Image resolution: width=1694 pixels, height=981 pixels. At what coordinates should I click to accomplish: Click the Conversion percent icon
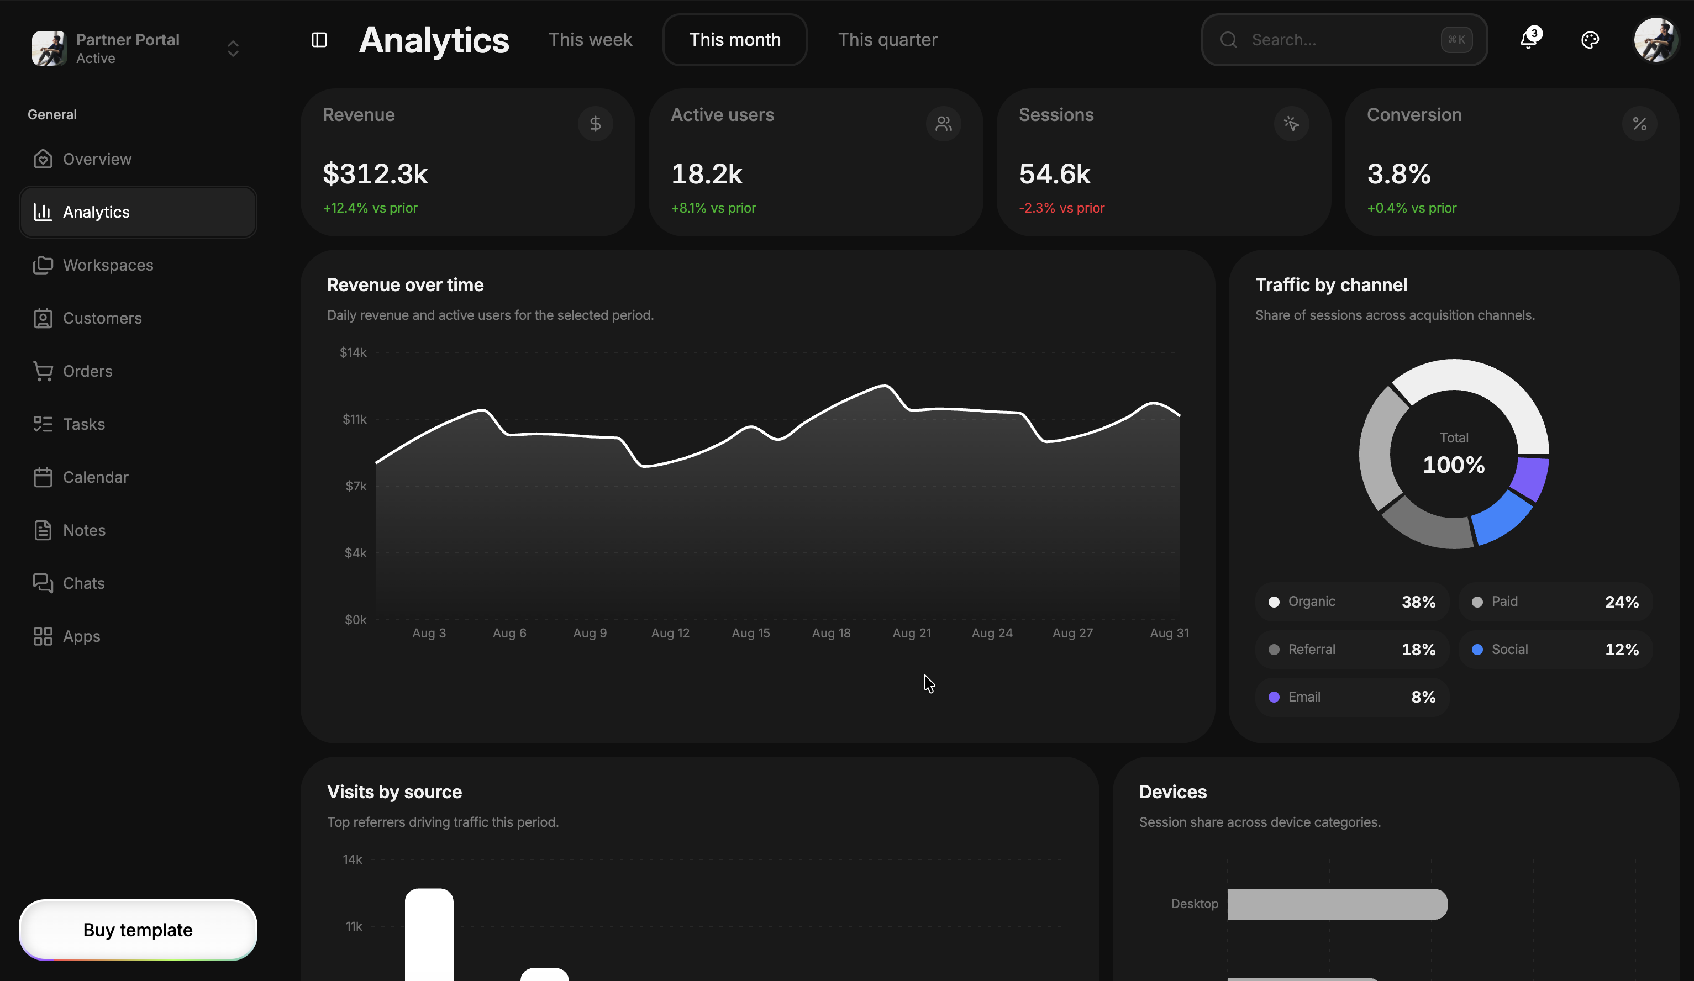pyautogui.click(x=1639, y=124)
